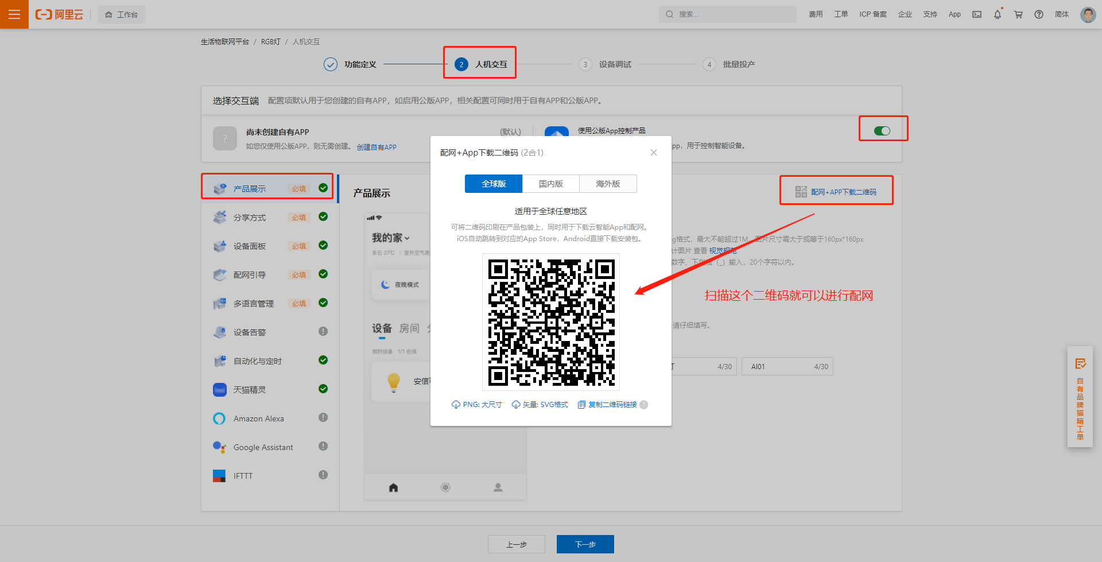Screen dimensions: 1102x562
Task: Click the Amazon Alexa warning status icon
Action: click(323, 417)
